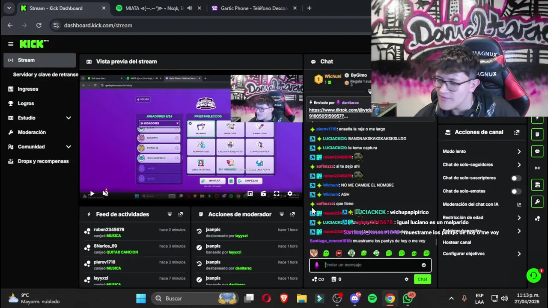Open the Windows Start menu
The width and height of the screenshot is (548, 308).
(x=141, y=299)
